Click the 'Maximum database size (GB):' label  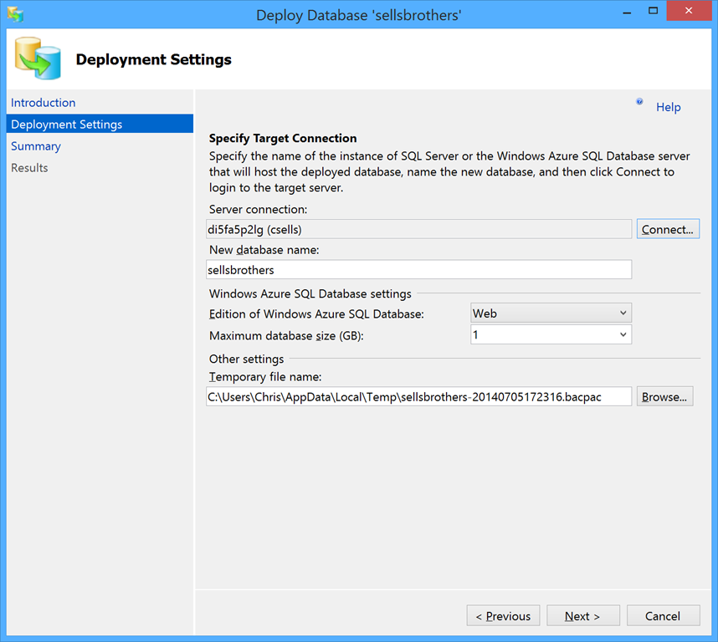286,336
